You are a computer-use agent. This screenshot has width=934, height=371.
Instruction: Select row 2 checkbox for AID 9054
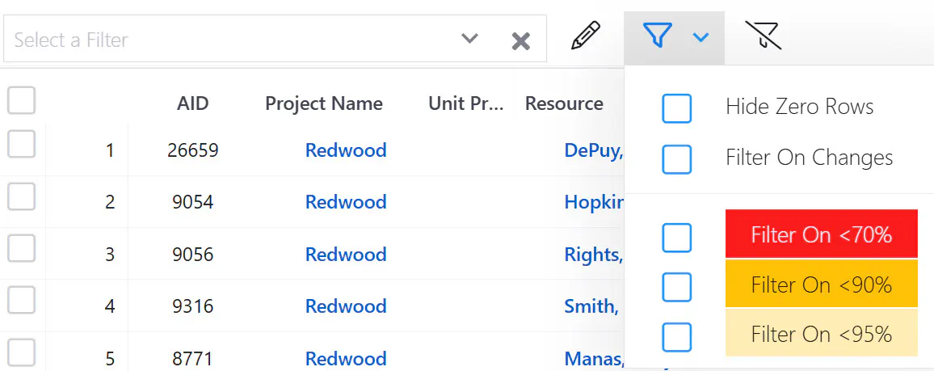(x=22, y=196)
